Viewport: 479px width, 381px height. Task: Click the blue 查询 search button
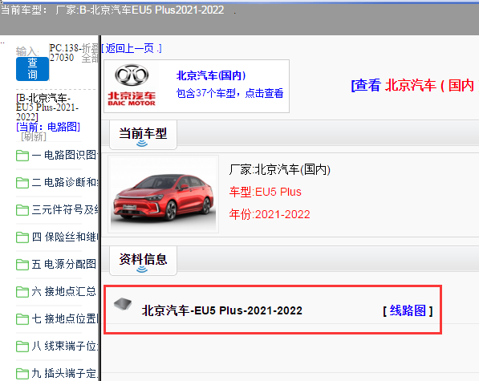click(x=32, y=69)
